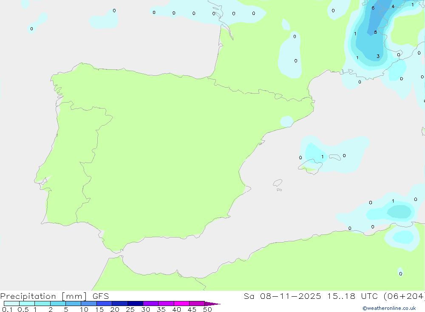Click the '(06+204)' forecast run text

click(x=404, y=296)
